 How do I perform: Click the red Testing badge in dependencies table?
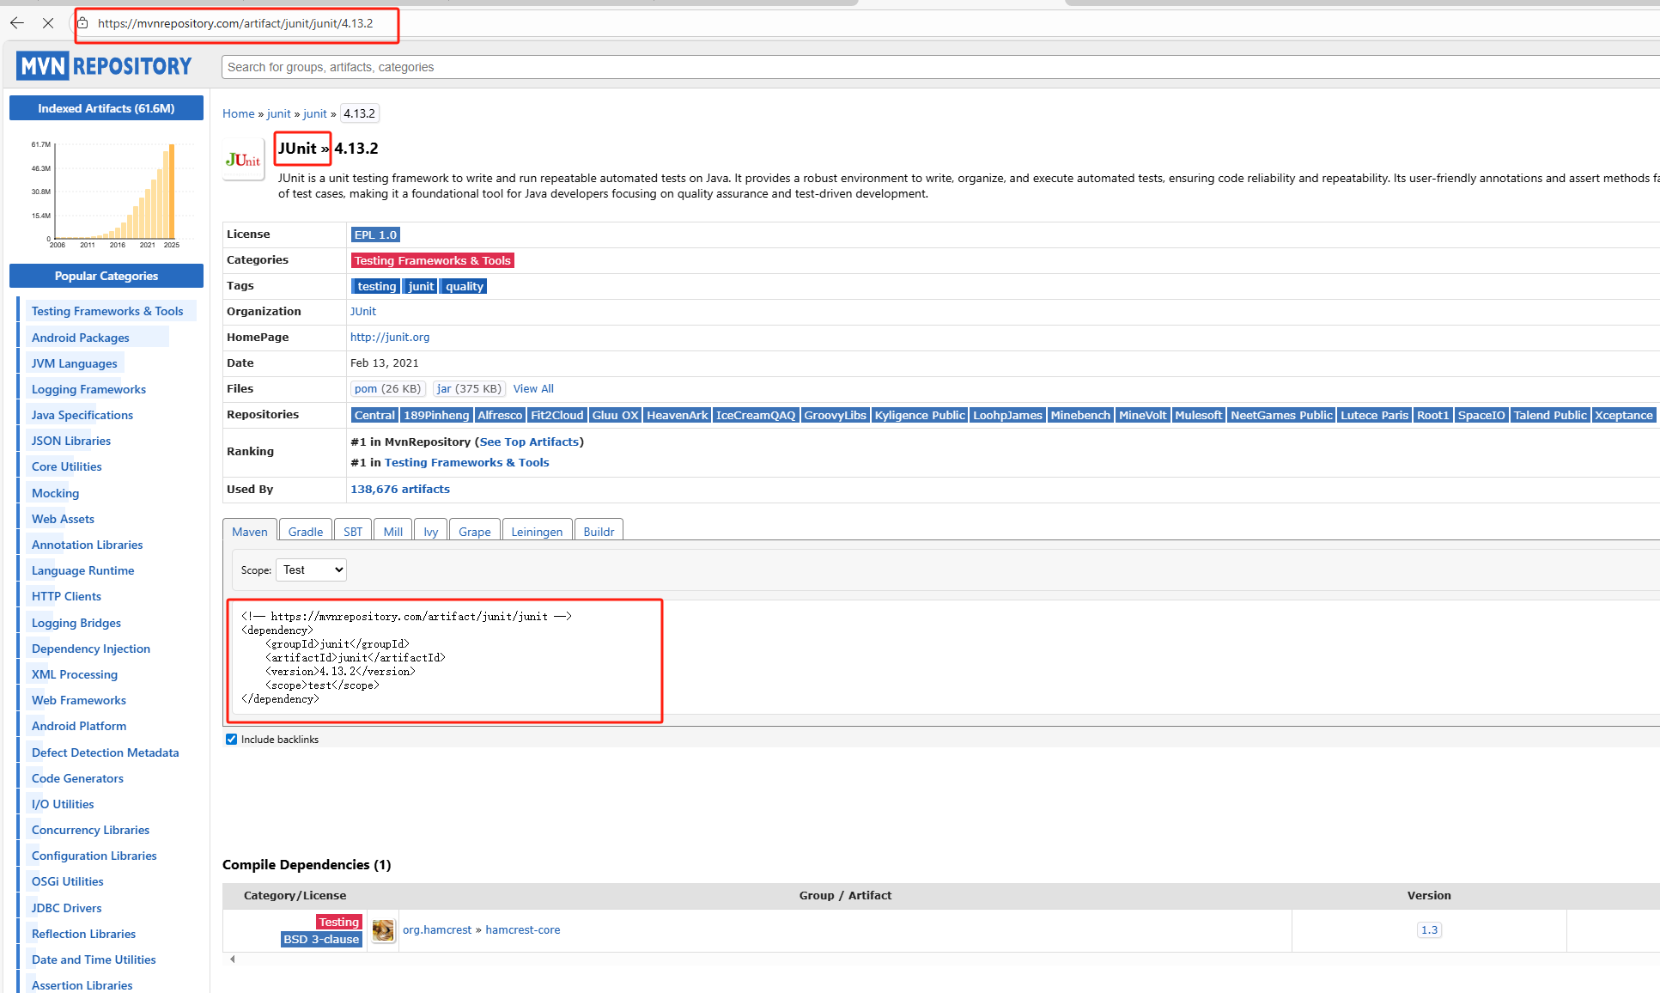339,922
